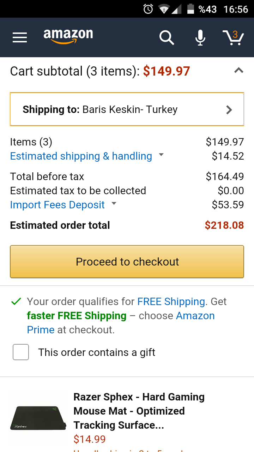The image size is (254, 452).
Task: Open the Razer Sphex product thumbnail
Action: pyautogui.click(x=38, y=418)
